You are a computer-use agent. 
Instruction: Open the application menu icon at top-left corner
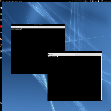click(1, 1)
